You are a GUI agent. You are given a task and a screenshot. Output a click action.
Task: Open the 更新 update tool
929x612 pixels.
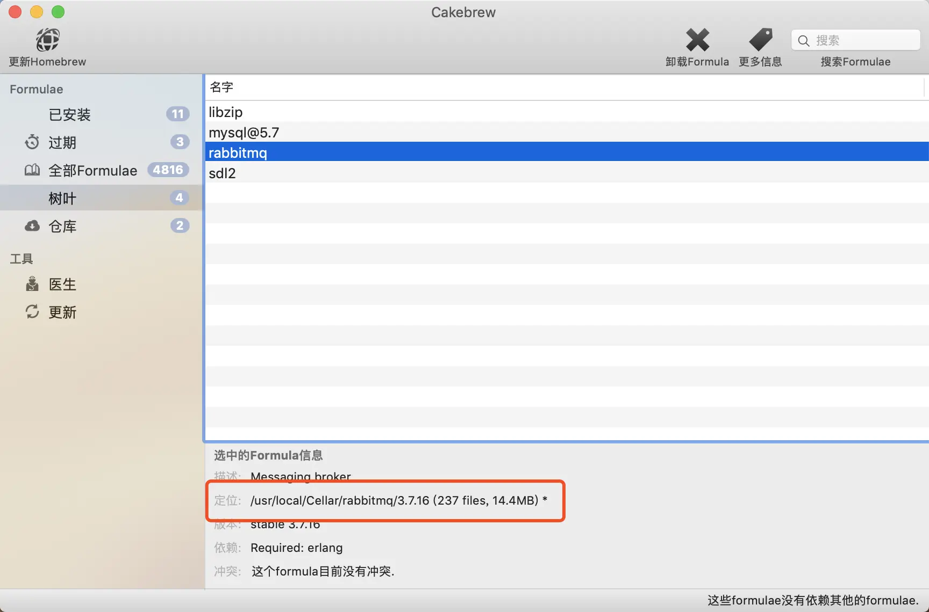click(x=101, y=312)
